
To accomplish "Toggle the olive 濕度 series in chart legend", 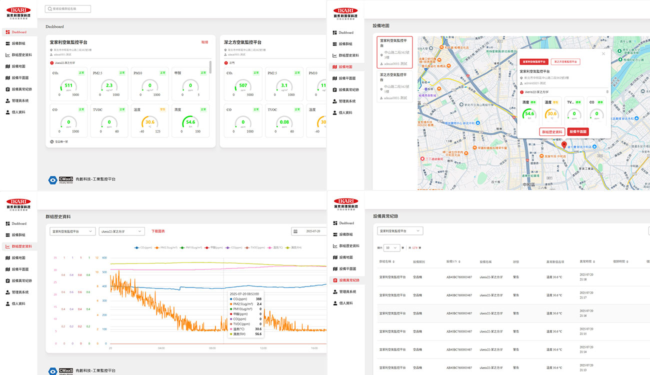I will pyautogui.click(x=294, y=247).
